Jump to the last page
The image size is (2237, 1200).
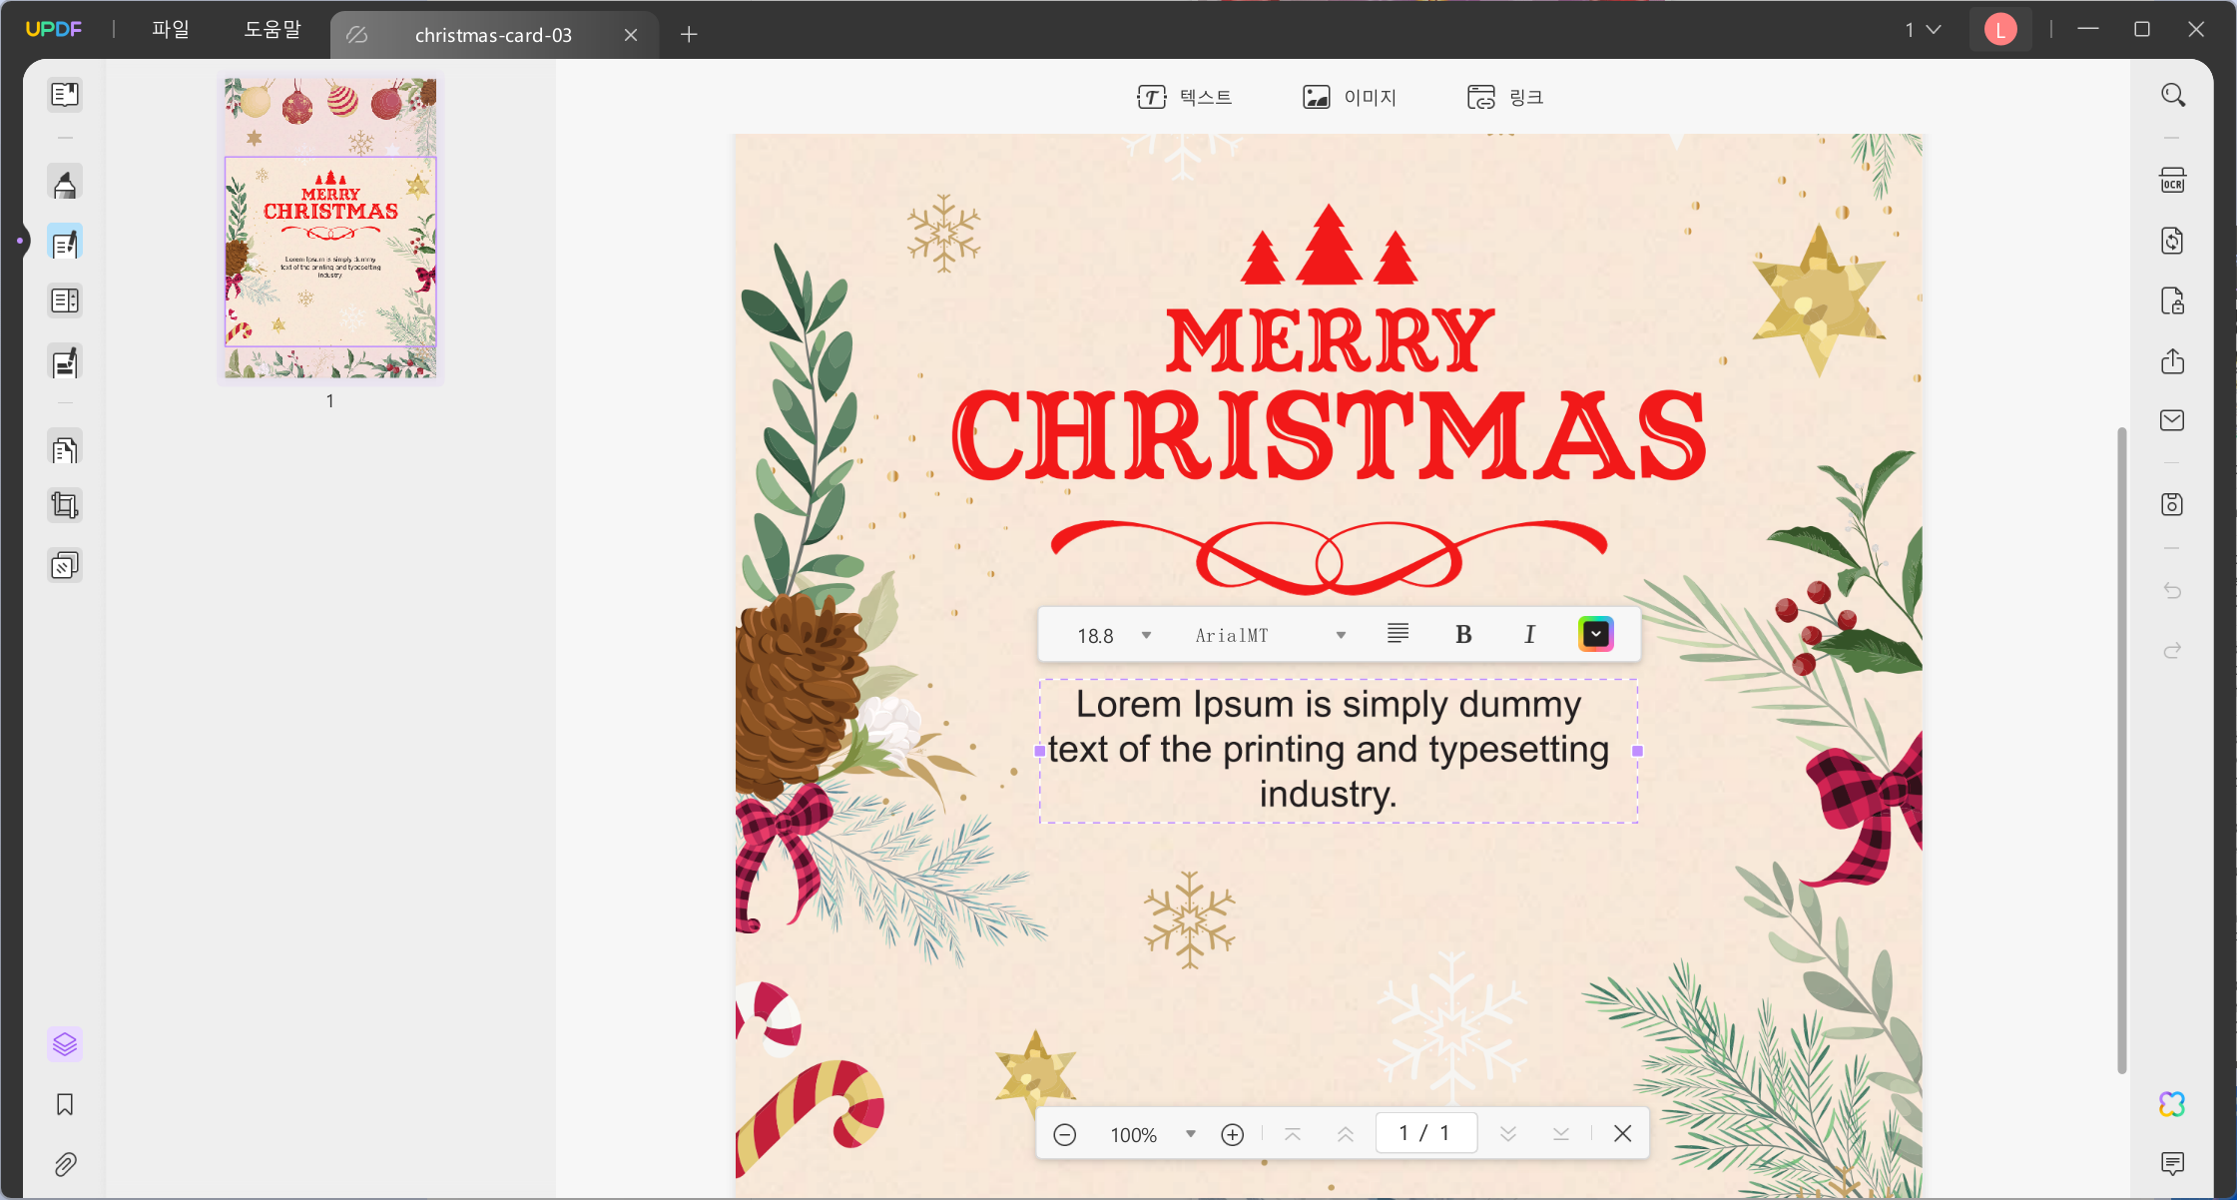[1561, 1134]
